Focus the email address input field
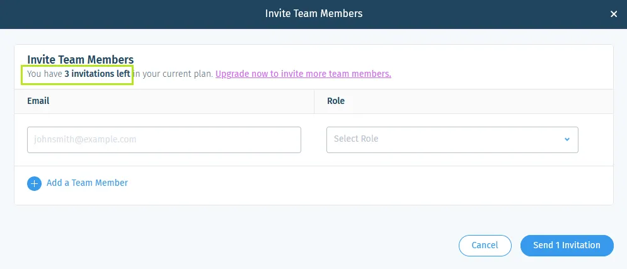 pos(164,139)
